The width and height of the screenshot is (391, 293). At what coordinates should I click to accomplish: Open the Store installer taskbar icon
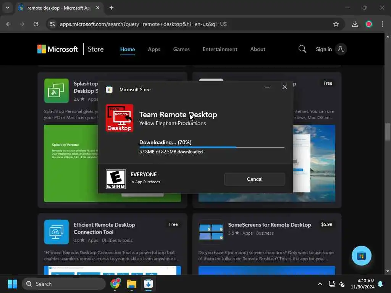[x=148, y=284]
